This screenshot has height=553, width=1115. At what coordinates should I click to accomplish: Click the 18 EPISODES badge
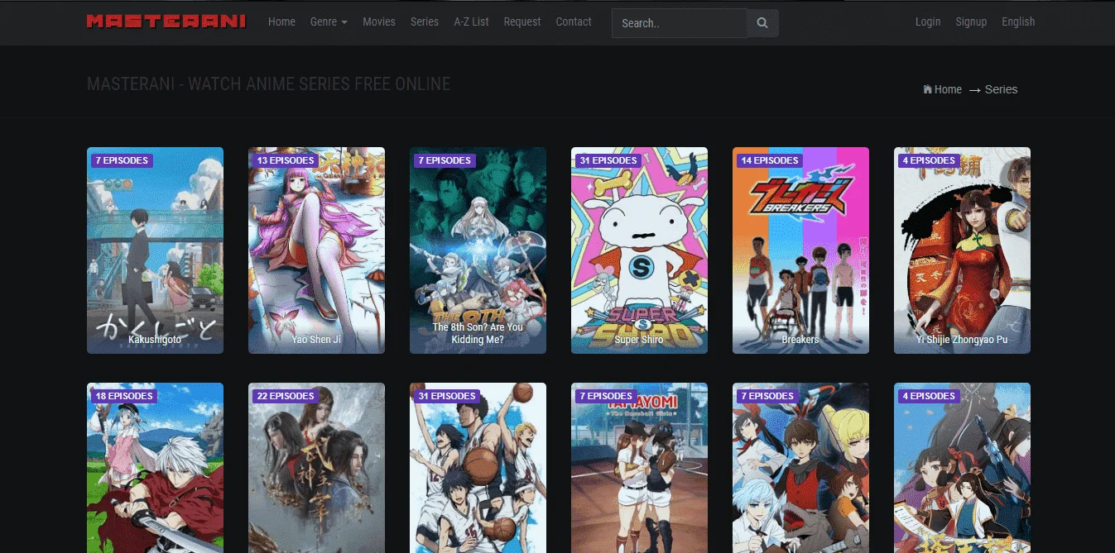124,396
